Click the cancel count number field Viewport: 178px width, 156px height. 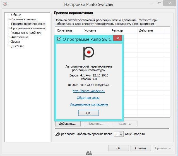click(x=116, y=134)
